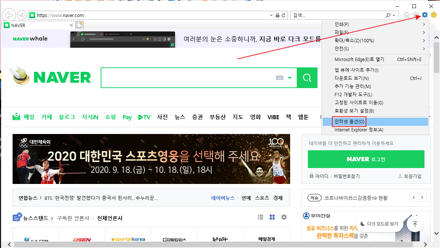Show next issue with right arrow

point(422,198)
